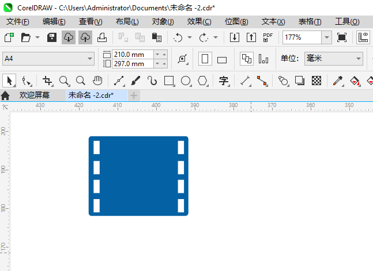Open a file with the folder icon

click(x=26, y=37)
